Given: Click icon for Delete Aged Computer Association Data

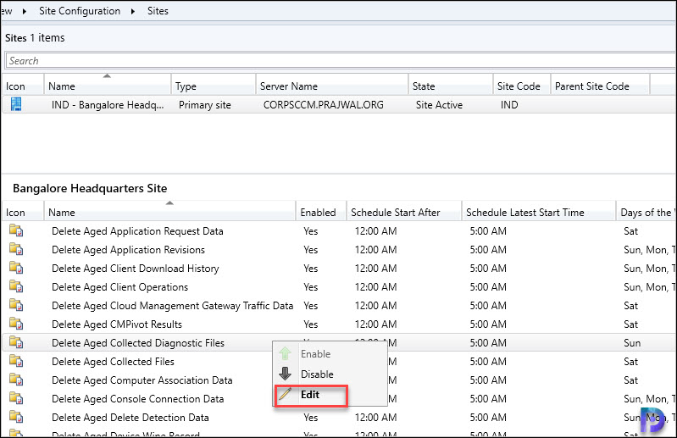Looking at the screenshot, I should 16,380.
